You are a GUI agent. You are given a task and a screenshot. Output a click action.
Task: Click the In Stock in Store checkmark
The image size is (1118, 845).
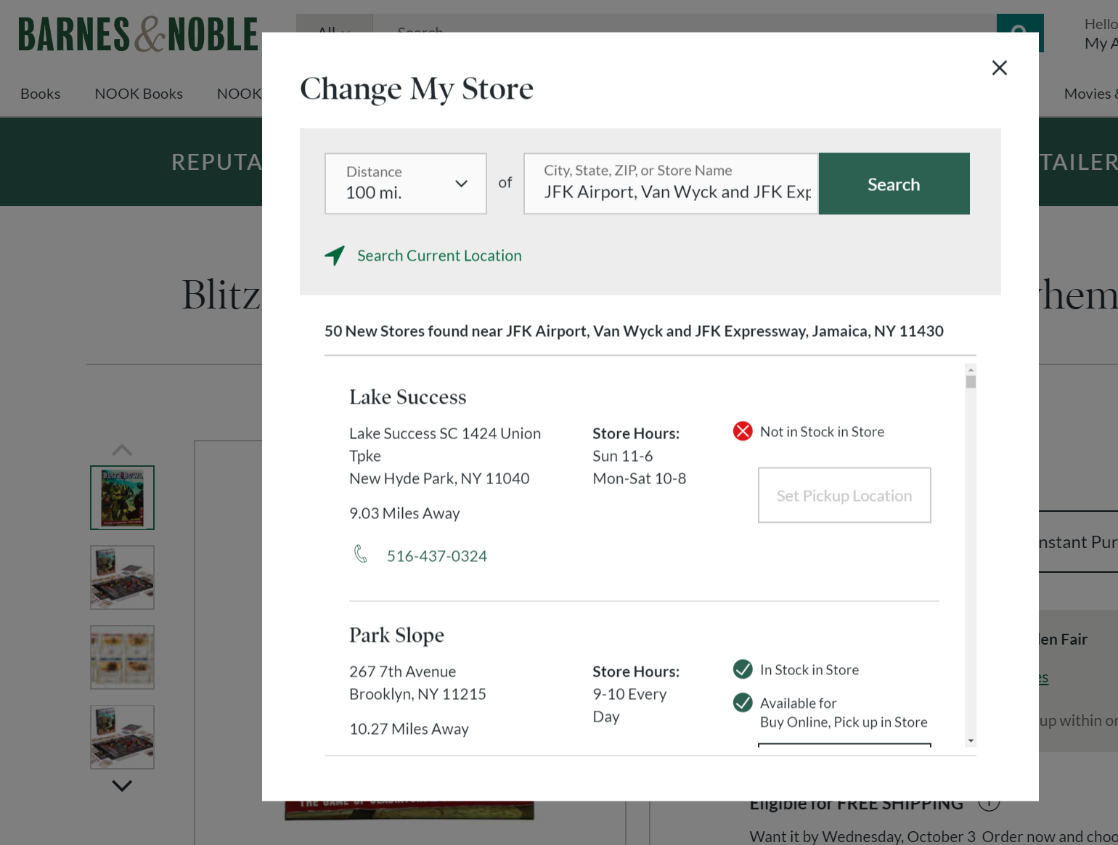pyautogui.click(x=743, y=669)
